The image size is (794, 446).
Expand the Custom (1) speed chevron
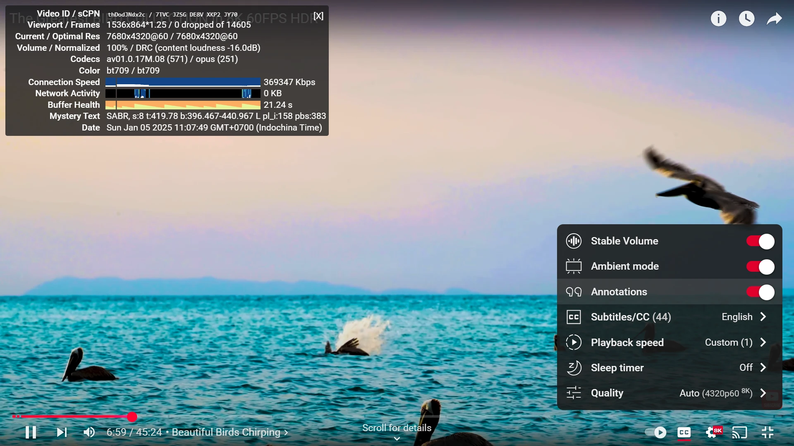coord(763,342)
